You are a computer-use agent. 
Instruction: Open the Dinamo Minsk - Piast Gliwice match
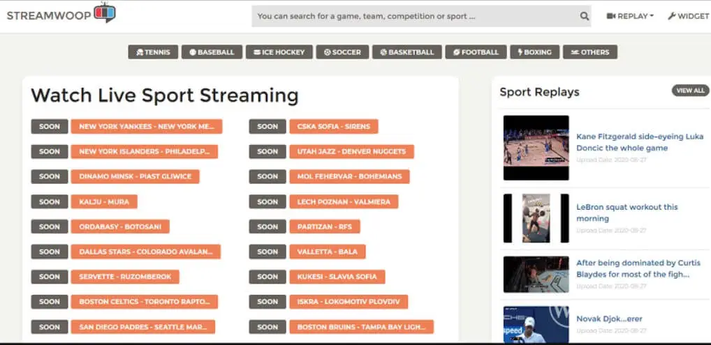click(x=135, y=176)
